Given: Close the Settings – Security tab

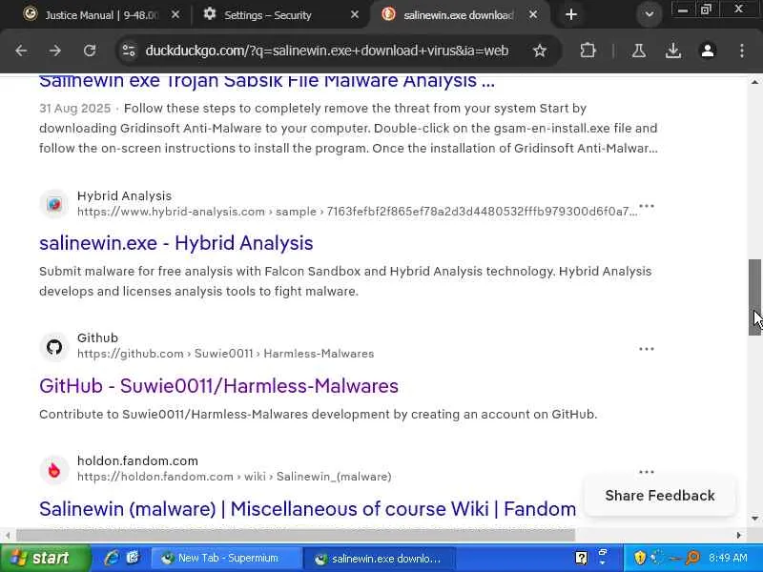Looking at the screenshot, I should 355,15.
